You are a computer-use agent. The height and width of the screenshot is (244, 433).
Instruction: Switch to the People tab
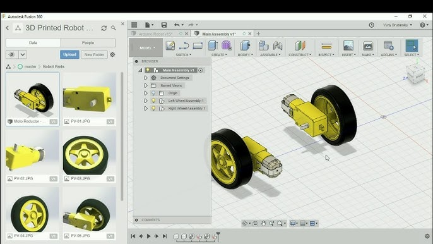coord(88,42)
